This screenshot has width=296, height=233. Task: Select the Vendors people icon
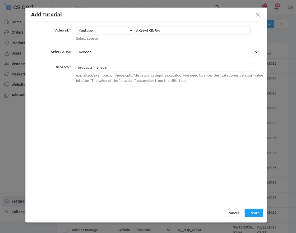tap(7, 64)
